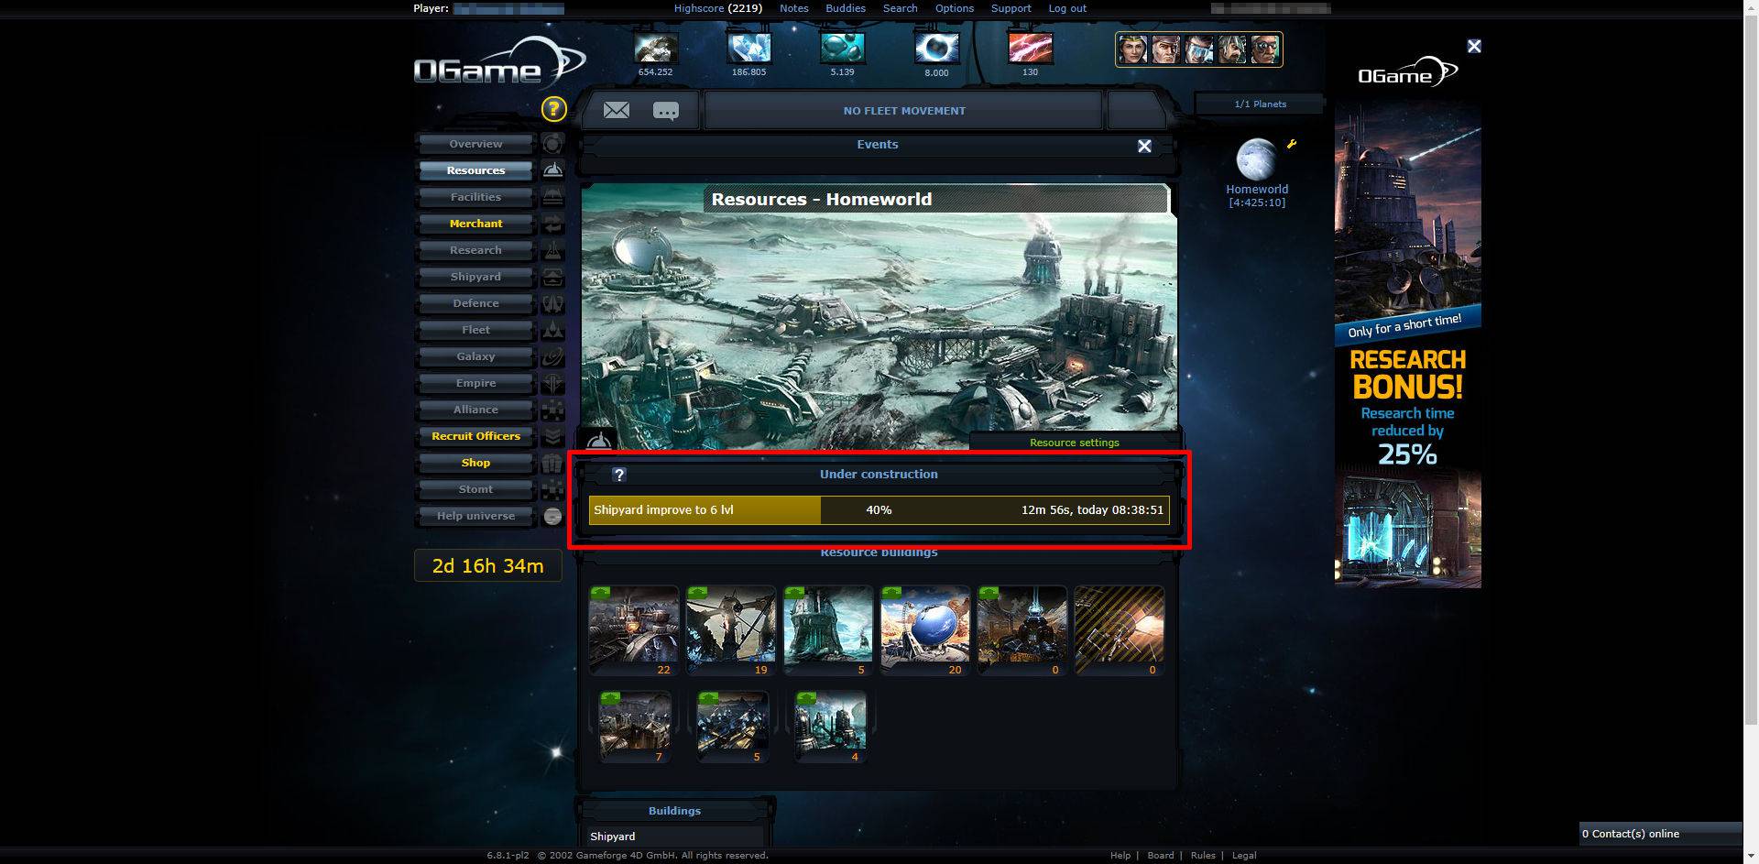The width and height of the screenshot is (1759, 864).
Task: Open the Crystal Mine thumbnail at level 19
Action: (x=731, y=631)
